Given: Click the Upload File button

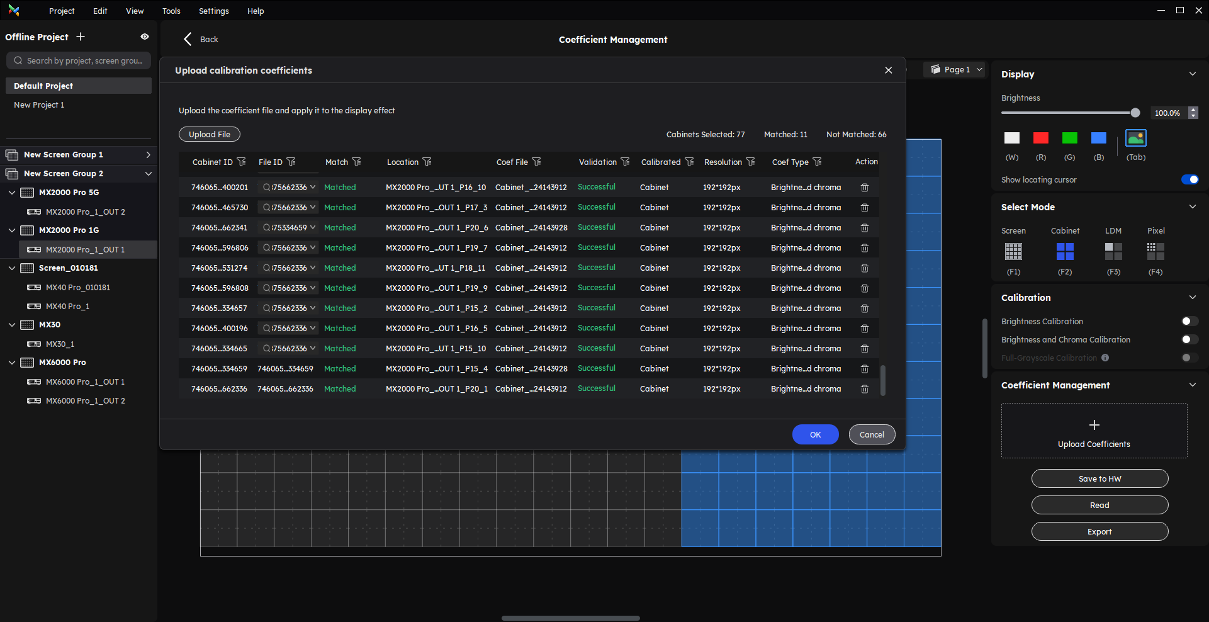Looking at the screenshot, I should coord(209,134).
